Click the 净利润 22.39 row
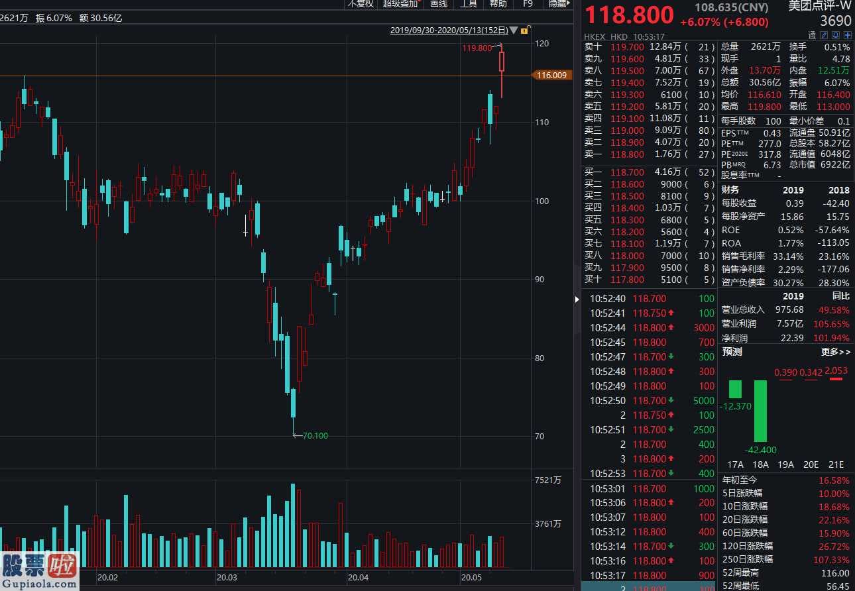This screenshot has width=855, height=591. (785, 338)
